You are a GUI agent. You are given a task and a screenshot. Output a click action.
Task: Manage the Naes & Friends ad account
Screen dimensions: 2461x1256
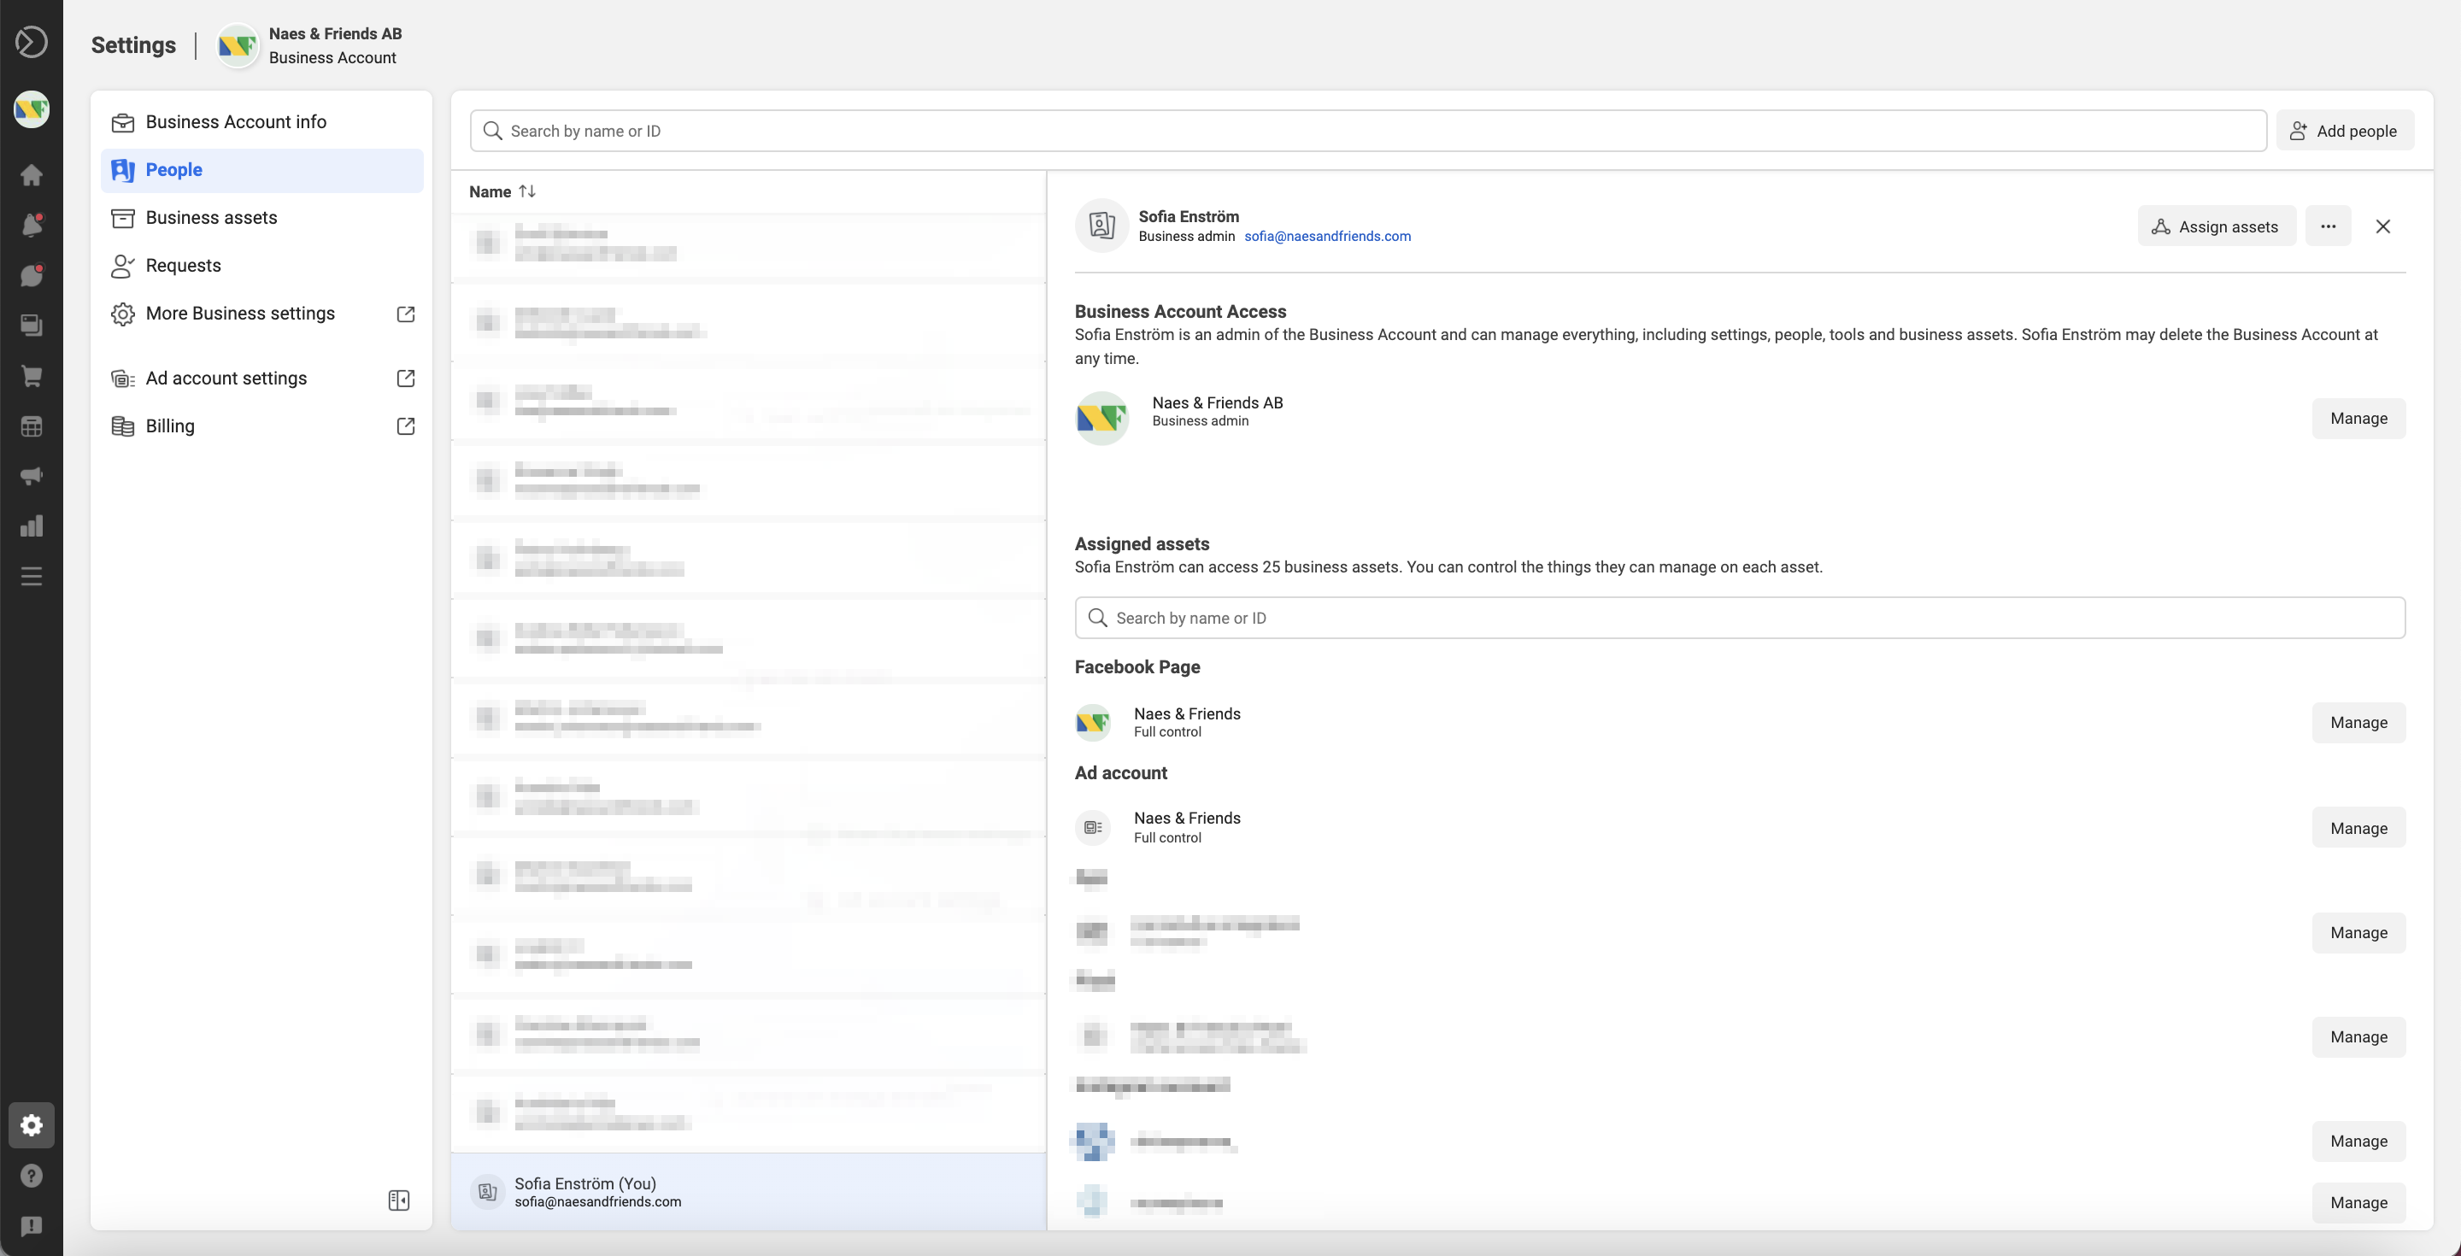coord(2358,828)
